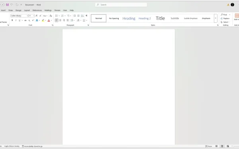The image size is (239, 149).
Task: Open the Draw ribbon tab
Action: point(10,10)
